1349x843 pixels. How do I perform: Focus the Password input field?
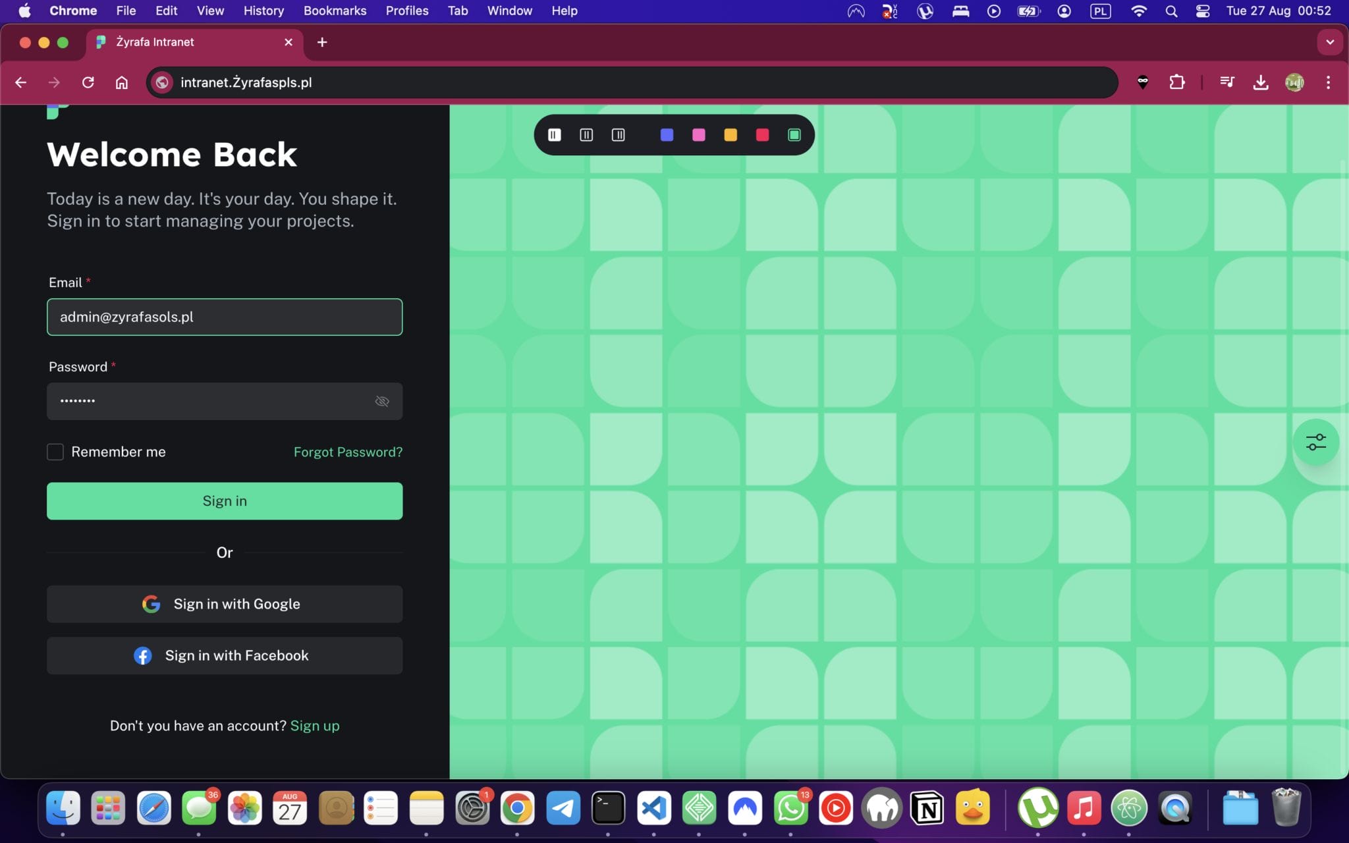coord(225,401)
